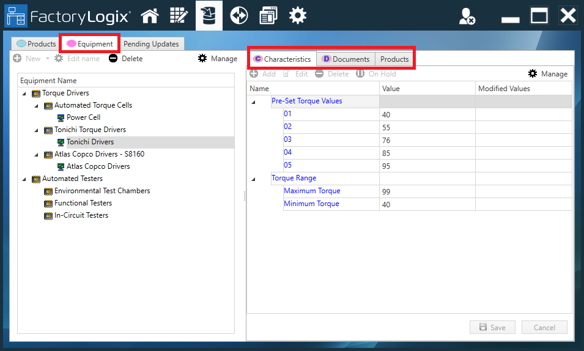Click the Cancel button
The image size is (584, 351).
tap(544, 327)
